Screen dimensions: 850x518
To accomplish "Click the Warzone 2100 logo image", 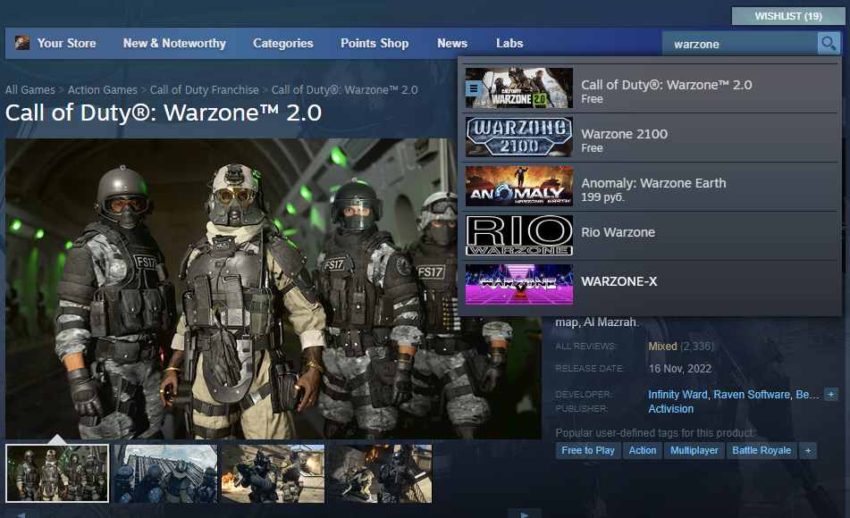I will coord(519,137).
